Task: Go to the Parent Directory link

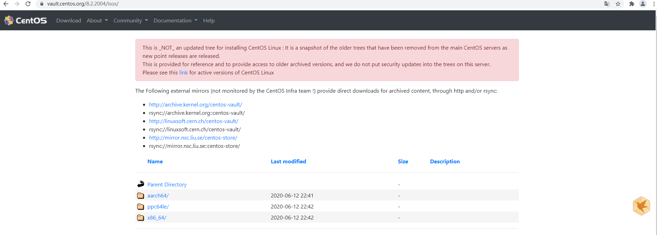Action: (167, 184)
